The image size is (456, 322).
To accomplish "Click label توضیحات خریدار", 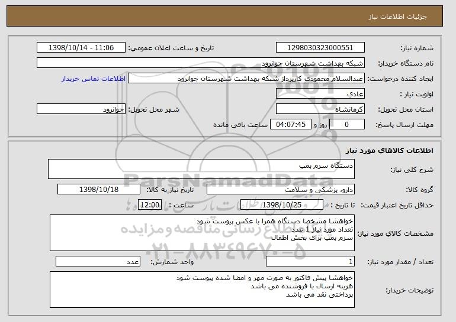I will [409, 290].
